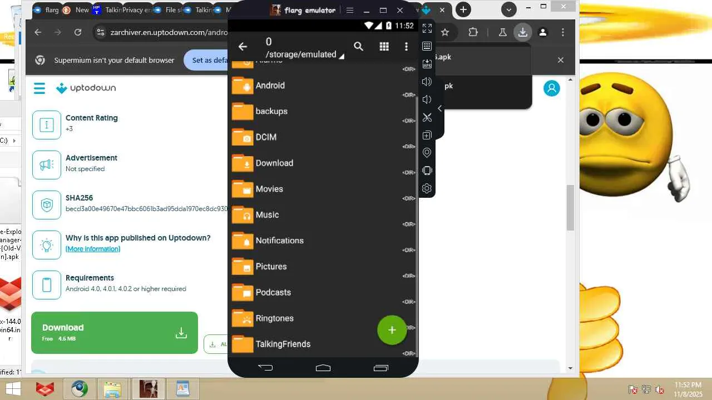Tap the Android recent apps button
The height and width of the screenshot is (400, 712).
pos(381,368)
